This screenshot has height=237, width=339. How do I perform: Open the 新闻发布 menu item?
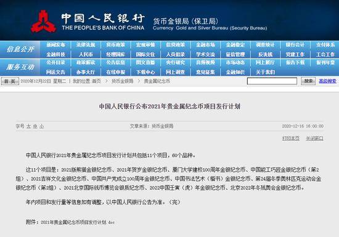55,45
